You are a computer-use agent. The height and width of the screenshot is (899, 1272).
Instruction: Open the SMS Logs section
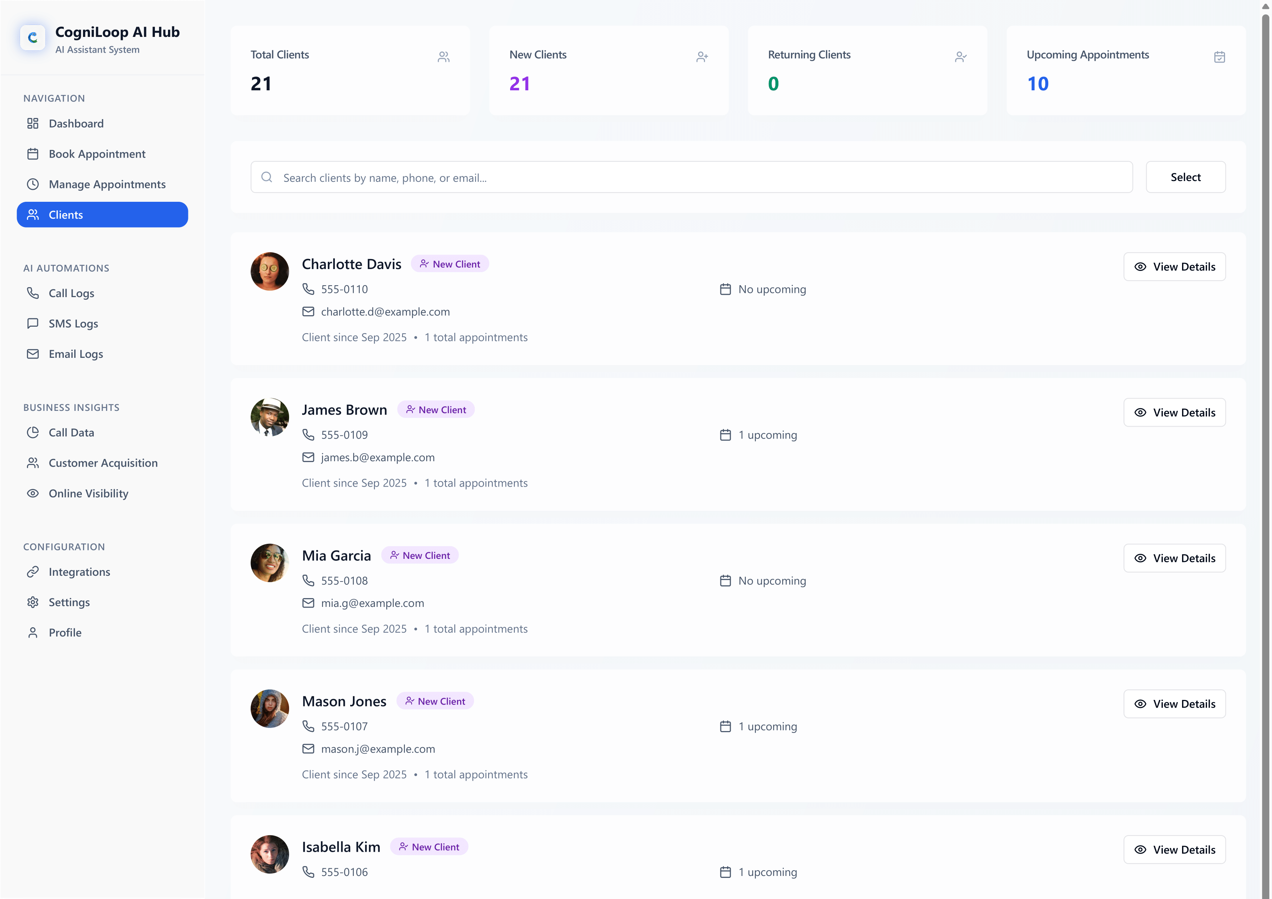73,324
